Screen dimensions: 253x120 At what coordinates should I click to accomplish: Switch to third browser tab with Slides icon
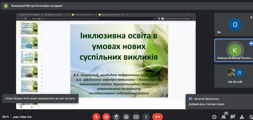[x=84, y=15]
